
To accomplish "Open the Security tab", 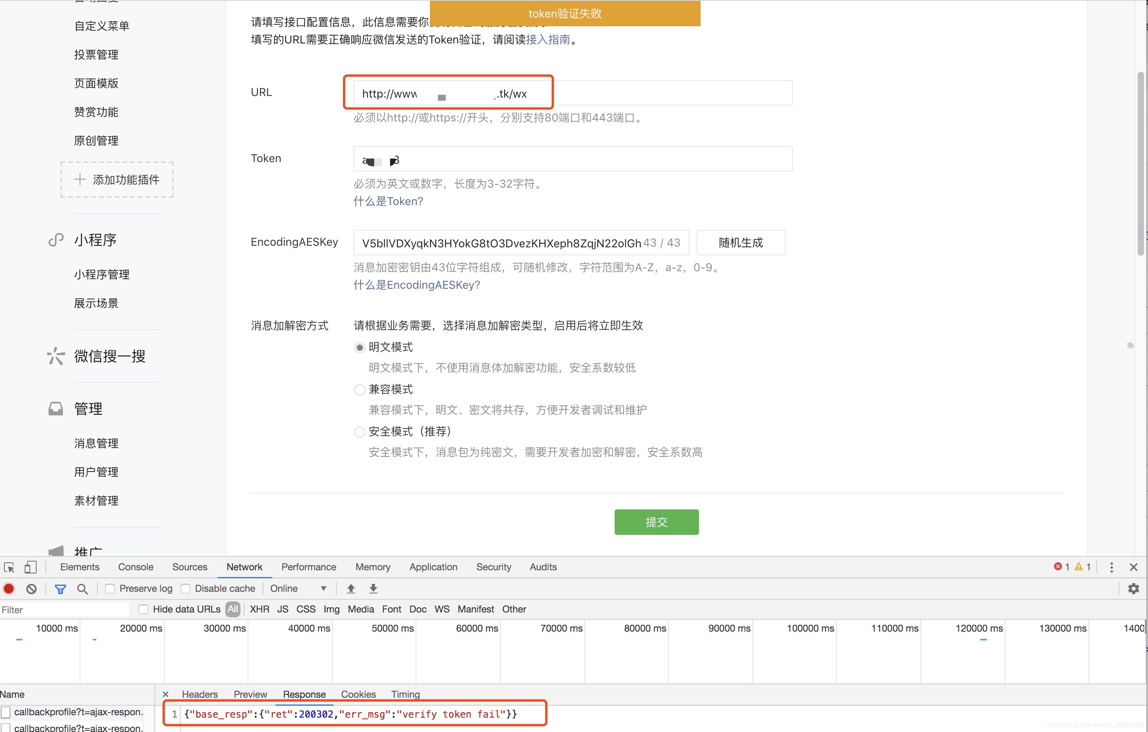I will point(494,567).
